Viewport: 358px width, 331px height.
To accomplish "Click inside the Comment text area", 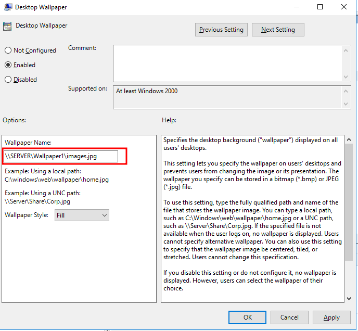I will 226,62.
